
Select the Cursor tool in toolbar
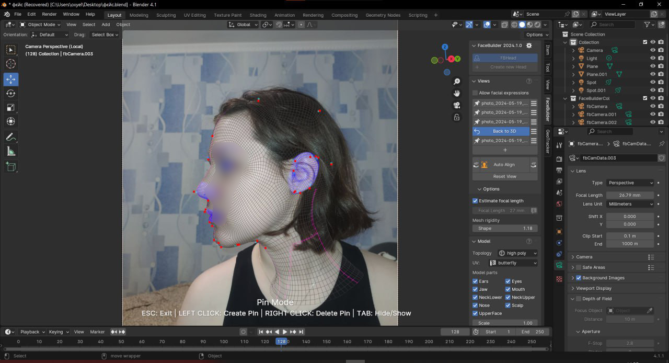coord(11,64)
